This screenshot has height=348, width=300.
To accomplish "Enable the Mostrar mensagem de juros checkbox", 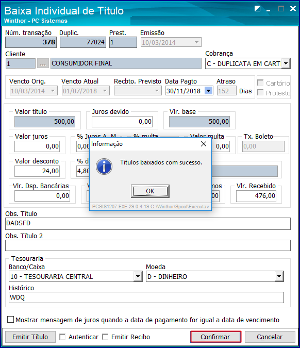I will pos(10,320).
